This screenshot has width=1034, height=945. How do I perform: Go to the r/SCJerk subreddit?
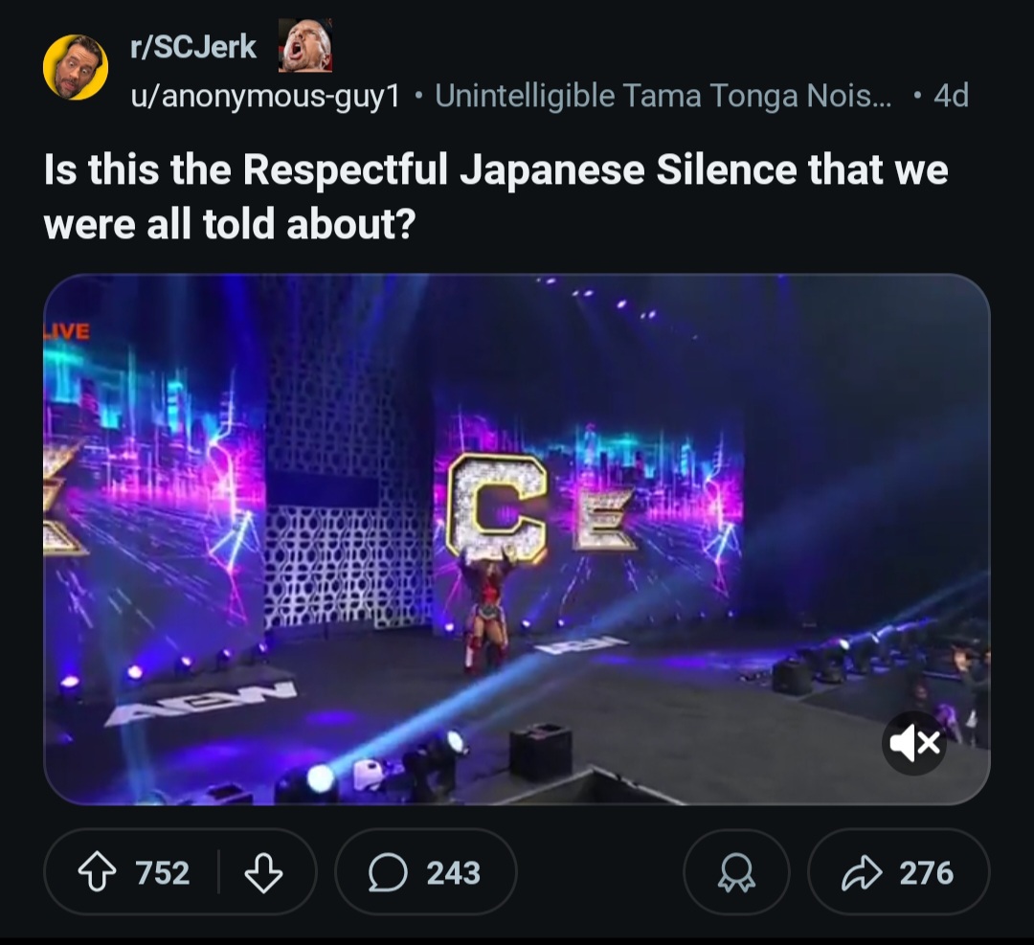(x=193, y=46)
